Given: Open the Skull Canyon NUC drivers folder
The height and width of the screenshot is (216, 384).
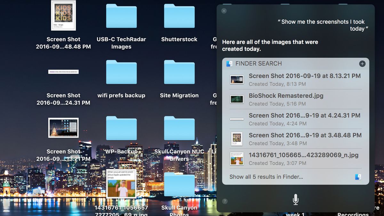Looking at the screenshot, I should click(x=179, y=128).
